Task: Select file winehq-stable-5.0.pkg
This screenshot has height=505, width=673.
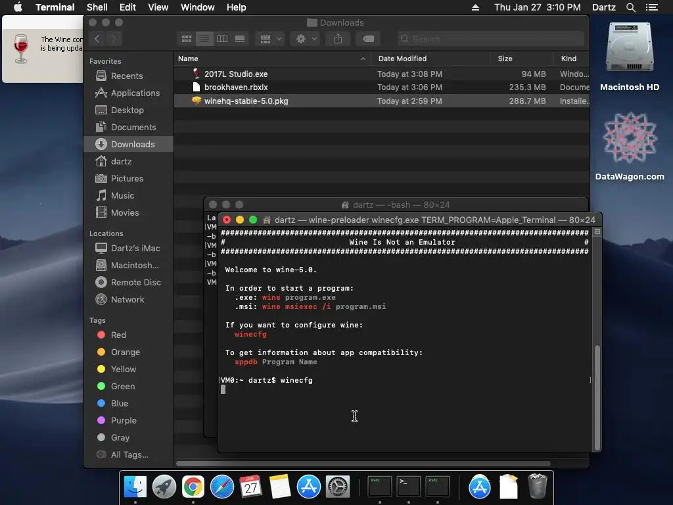Action: pos(382,101)
